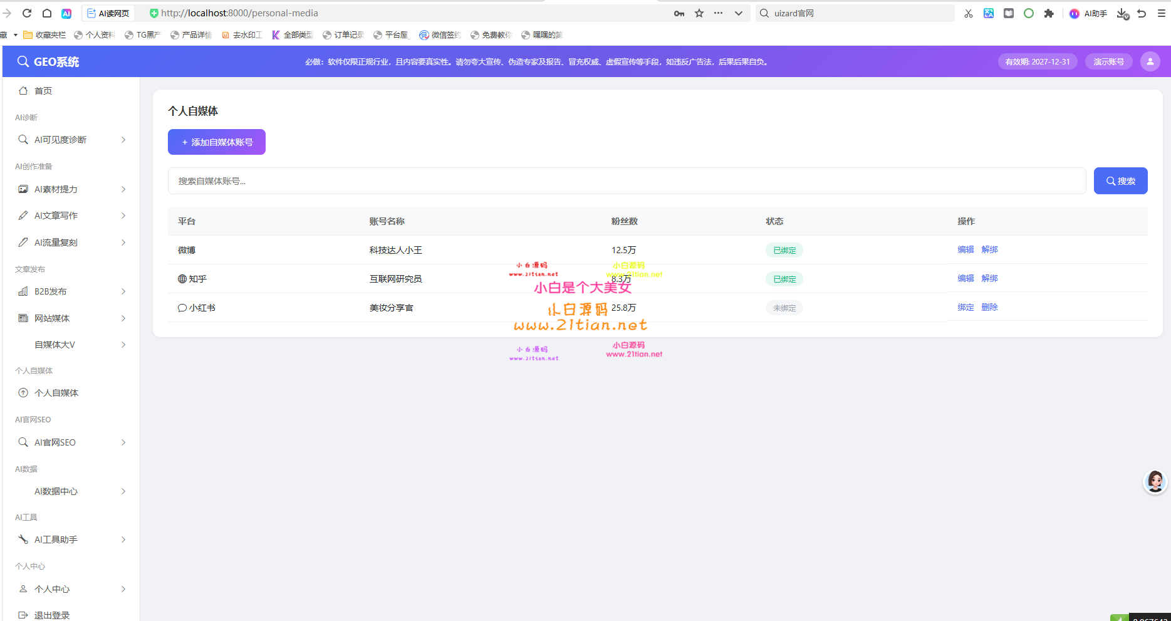1171x621 pixels.
Task: Open the 首页 menu item
Action: [x=71, y=91]
